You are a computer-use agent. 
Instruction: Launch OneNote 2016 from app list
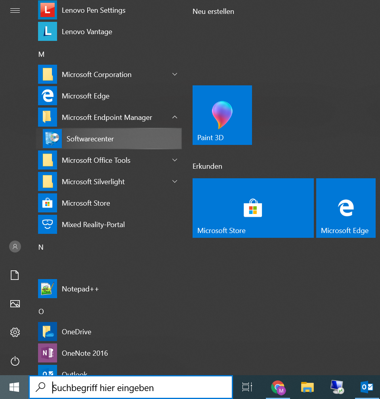[x=85, y=353]
